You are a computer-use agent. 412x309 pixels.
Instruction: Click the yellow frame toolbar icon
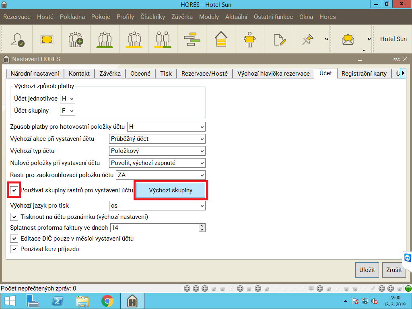47,39
